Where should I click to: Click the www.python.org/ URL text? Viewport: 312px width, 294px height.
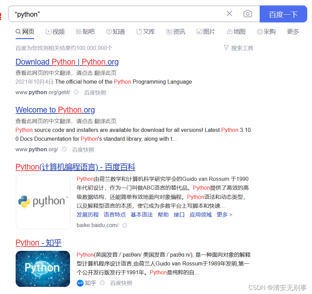[x=37, y=150]
